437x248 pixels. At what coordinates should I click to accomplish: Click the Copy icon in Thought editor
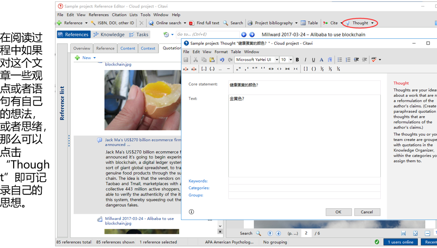pyautogui.click(x=203, y=59)
